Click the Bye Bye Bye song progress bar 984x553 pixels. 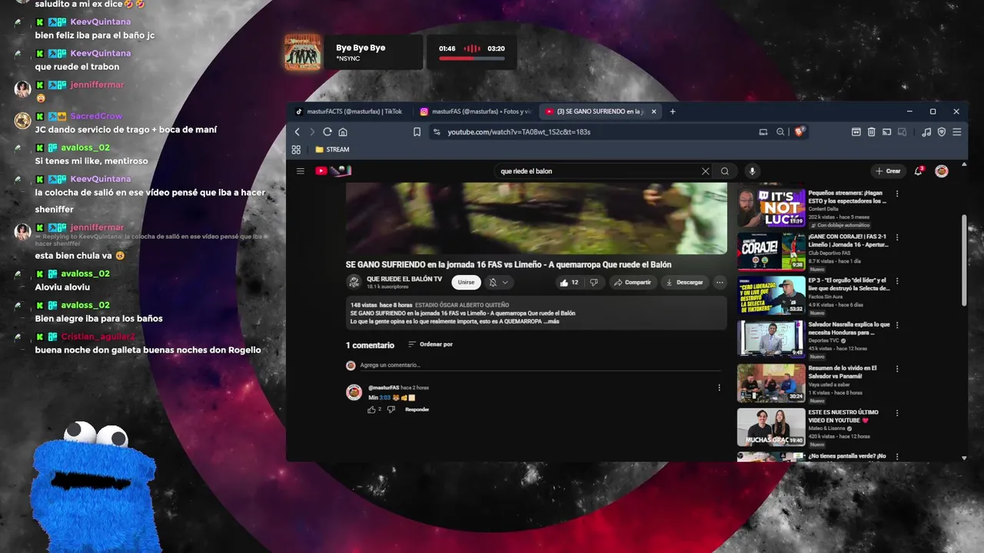471,58
